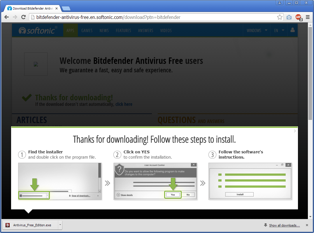Reload the current page
The width and height of the screenshot is (314, 233).
23,17
